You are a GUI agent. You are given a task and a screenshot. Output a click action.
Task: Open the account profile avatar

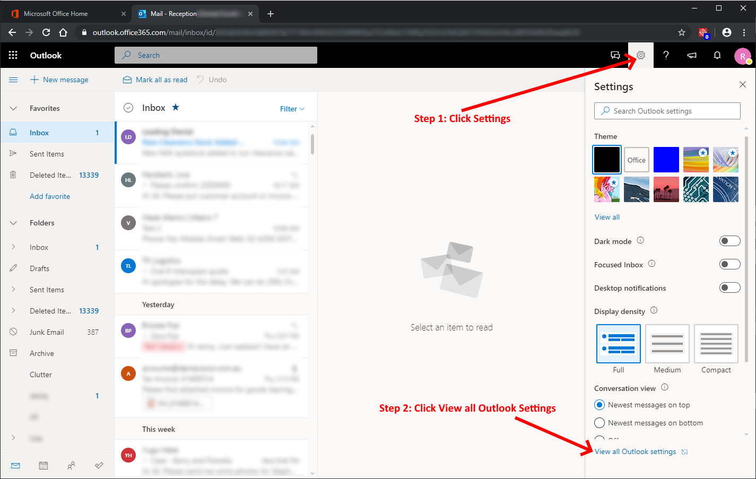pyautogui.click(x=743, y=56)
